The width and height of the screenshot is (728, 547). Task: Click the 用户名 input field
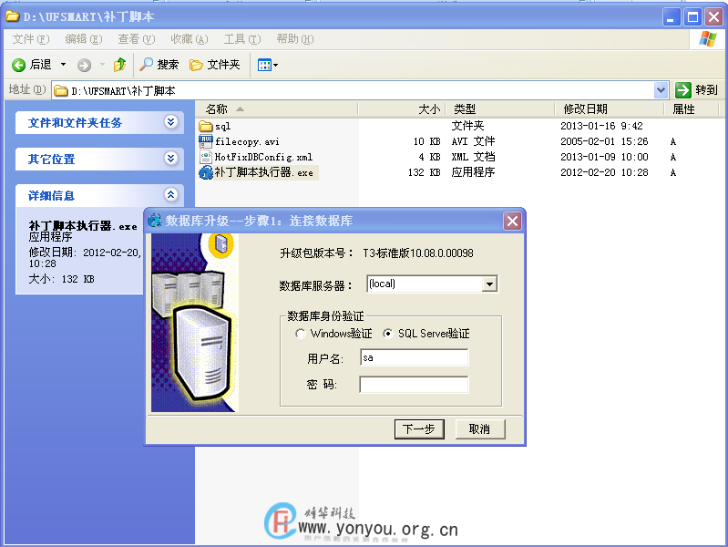415,358
